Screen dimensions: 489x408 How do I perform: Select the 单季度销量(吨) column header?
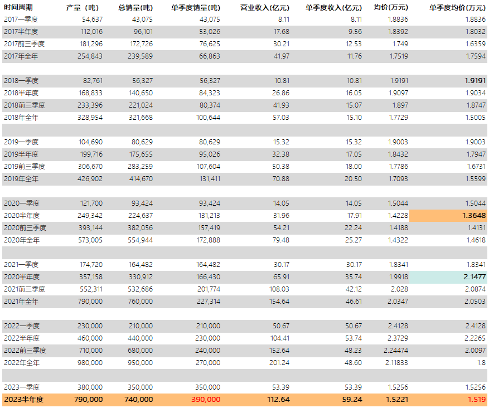[x=196, y=7]
